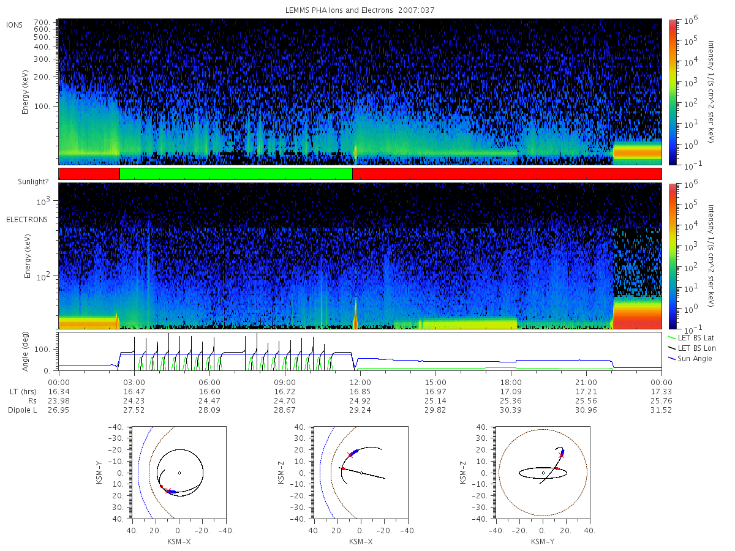Click the Dipole L value 31.52
Image resolution: width=735 pixels, height=551 pixels.
[661, 410]
